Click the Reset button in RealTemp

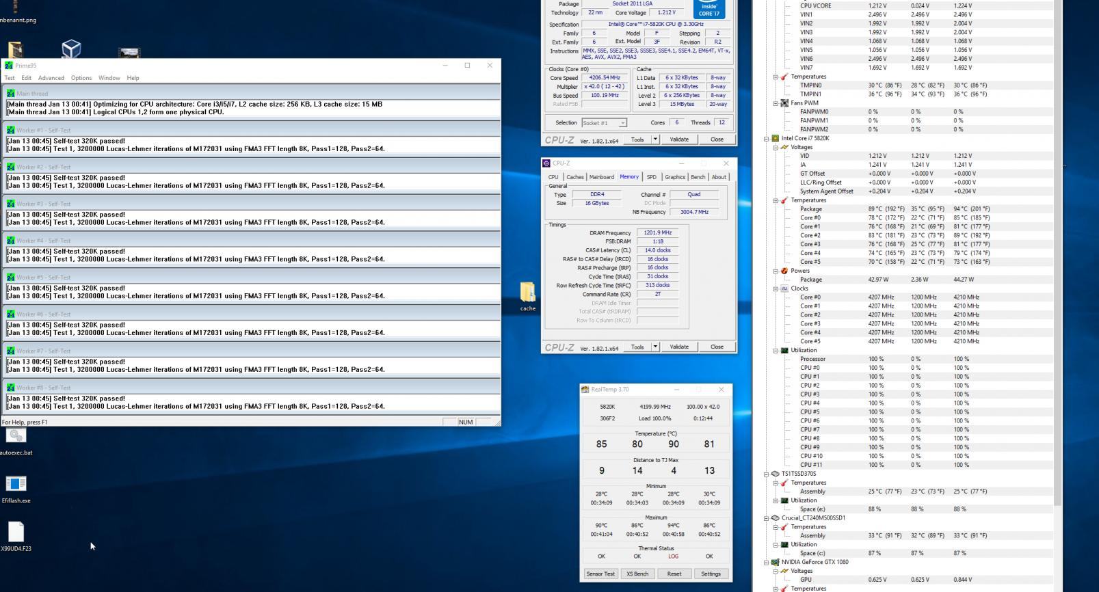point(674,574)
